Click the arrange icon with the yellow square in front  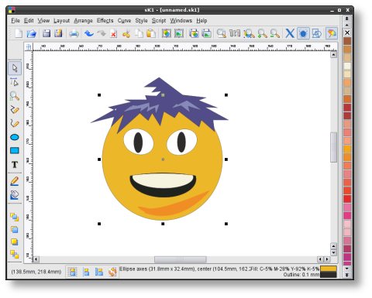[15, 241]
